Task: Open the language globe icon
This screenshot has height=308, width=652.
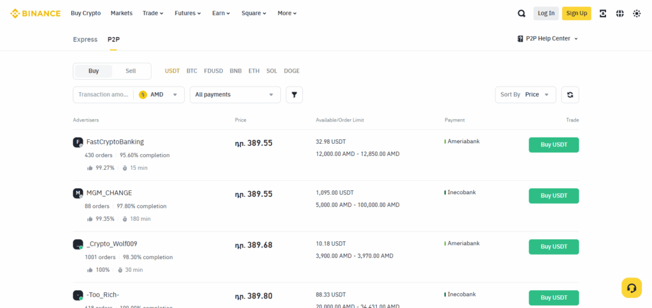Action: click(620, 13)
